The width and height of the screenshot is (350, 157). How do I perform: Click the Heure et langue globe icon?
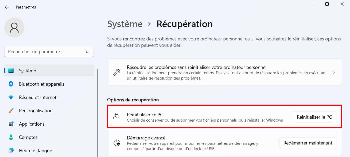(11, 151)
